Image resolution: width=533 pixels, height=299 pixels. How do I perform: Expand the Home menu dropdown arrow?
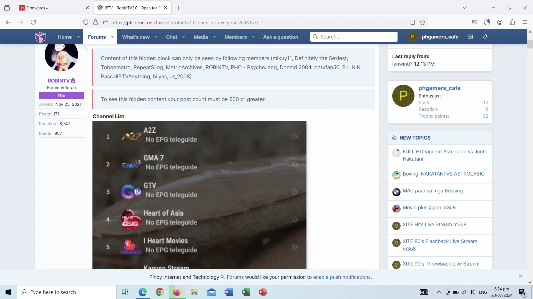pyautogui.click(x=78, y=37)
